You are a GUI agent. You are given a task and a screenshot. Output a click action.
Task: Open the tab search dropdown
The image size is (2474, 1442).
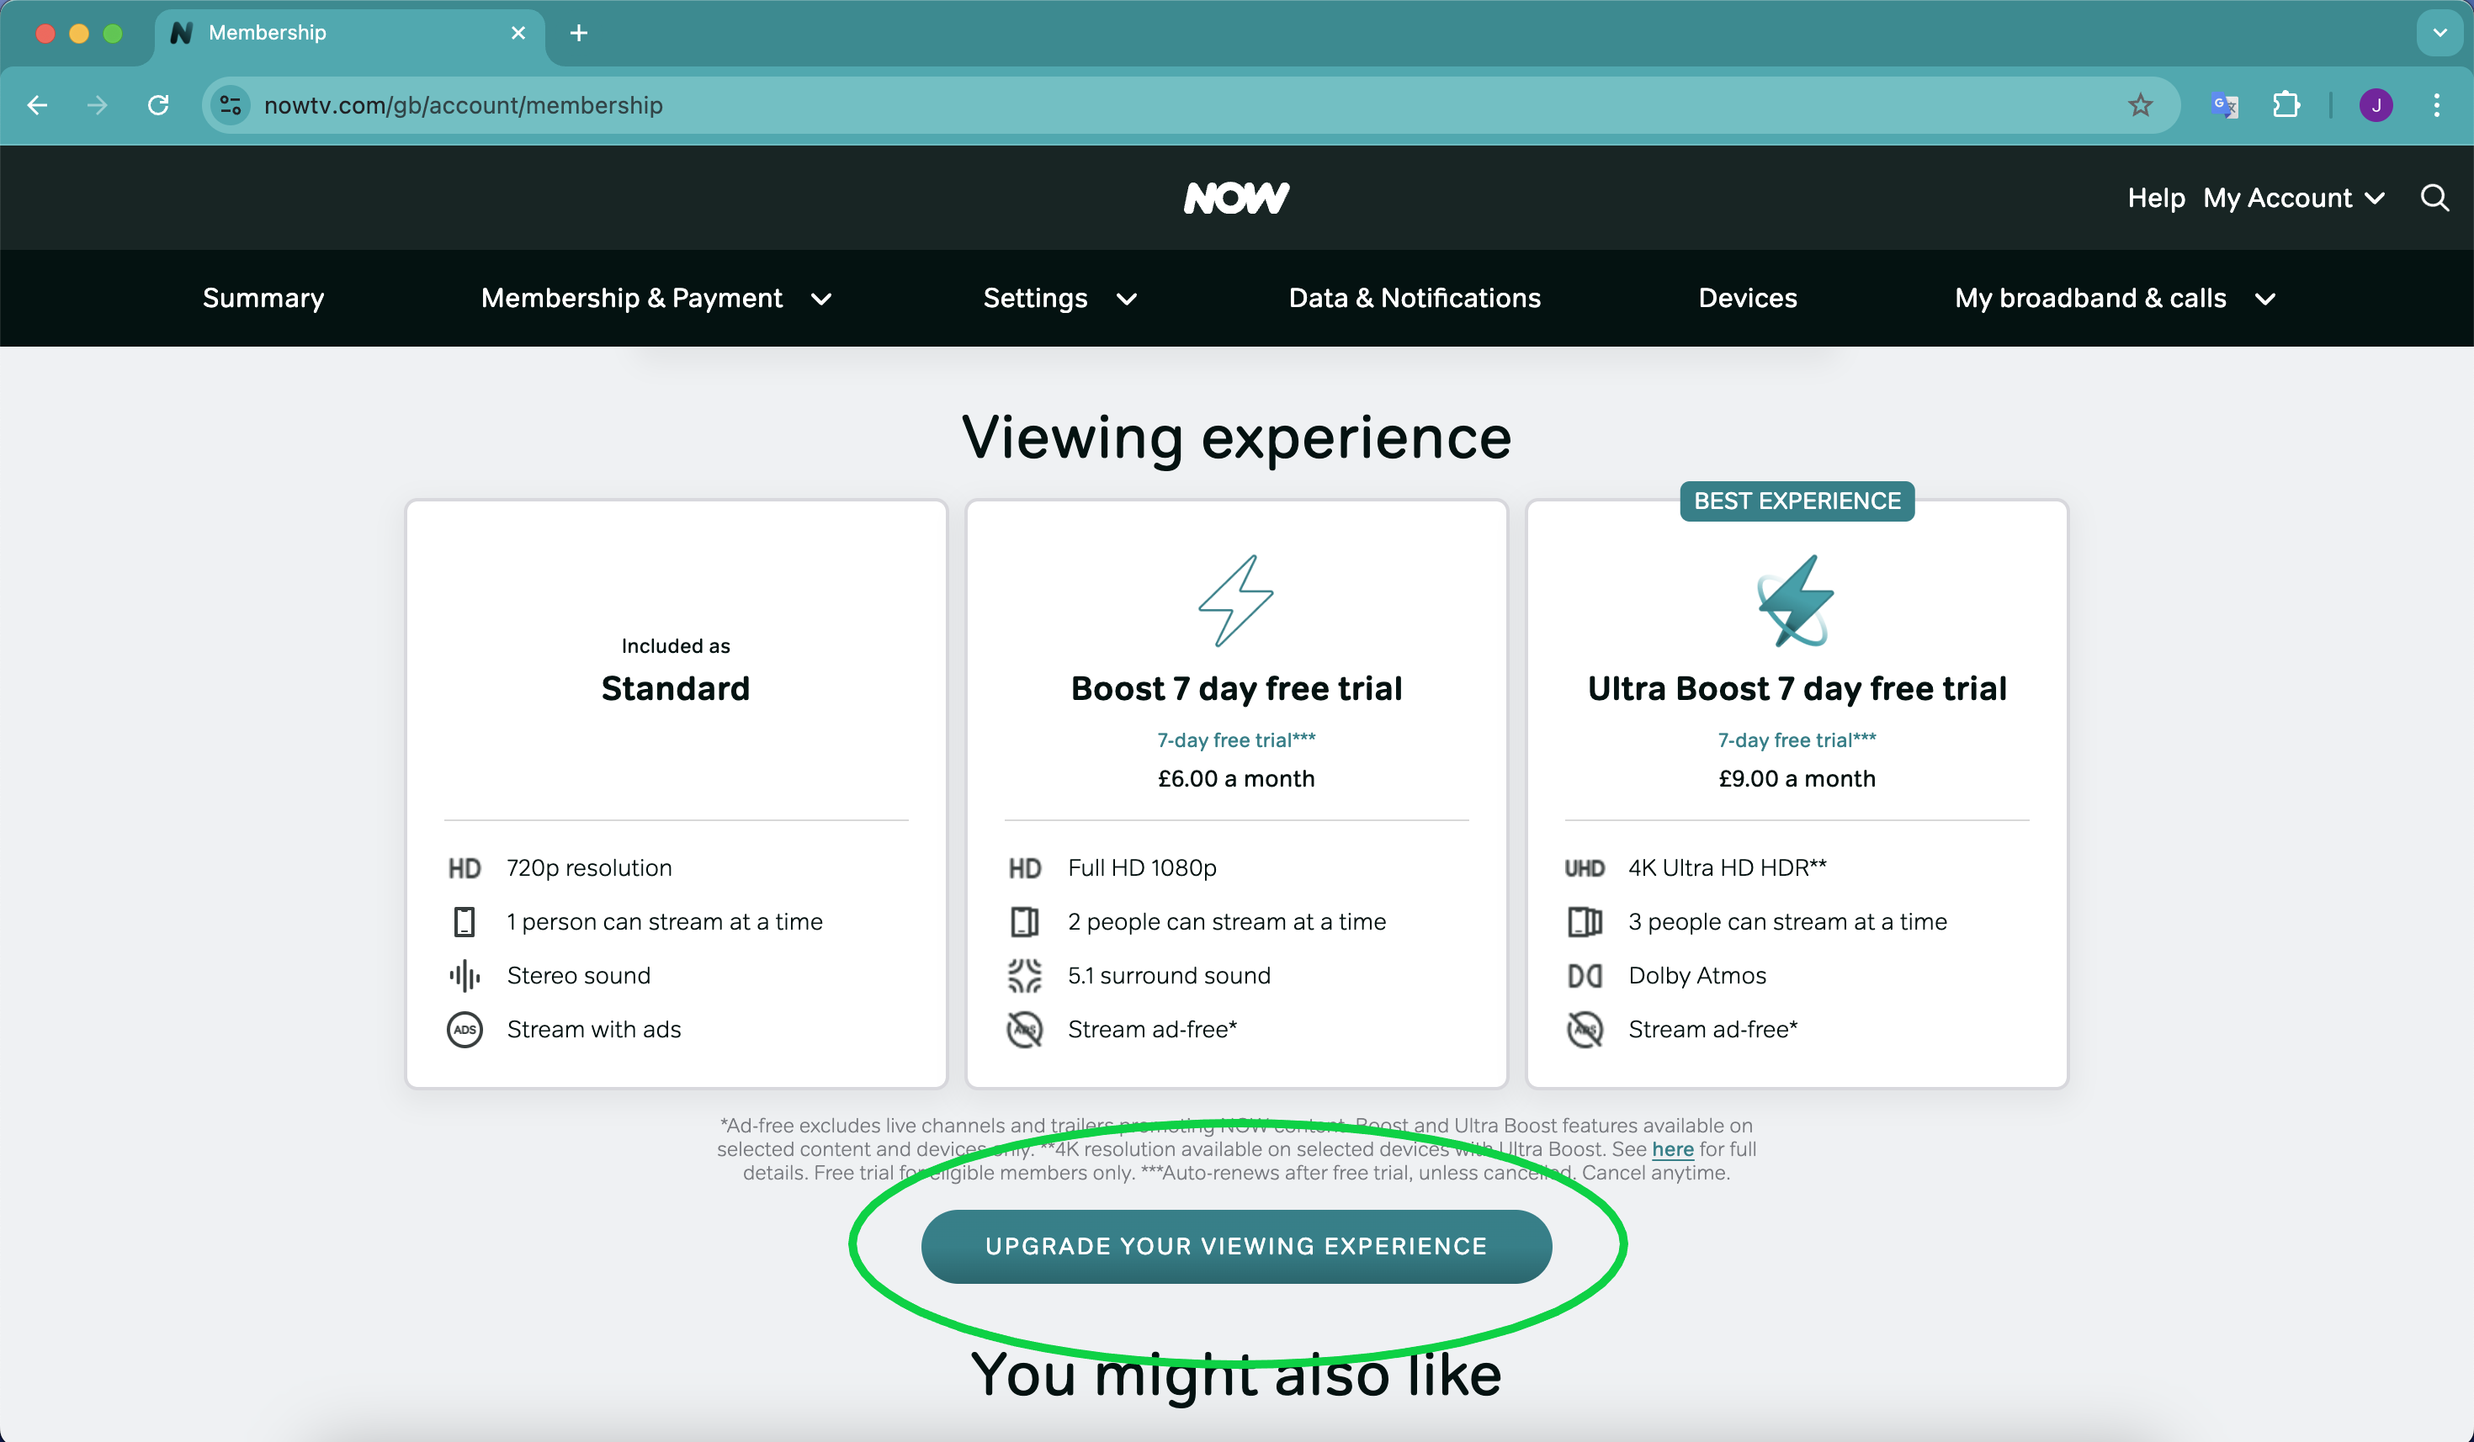click(2439, 34)
